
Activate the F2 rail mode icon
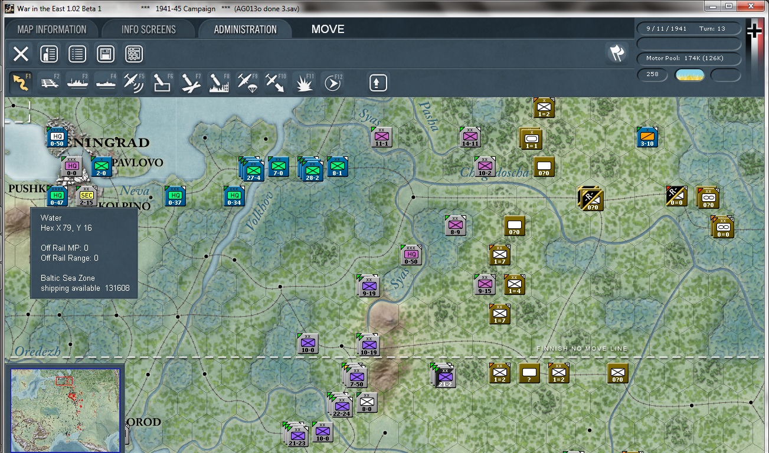[50, 83]
